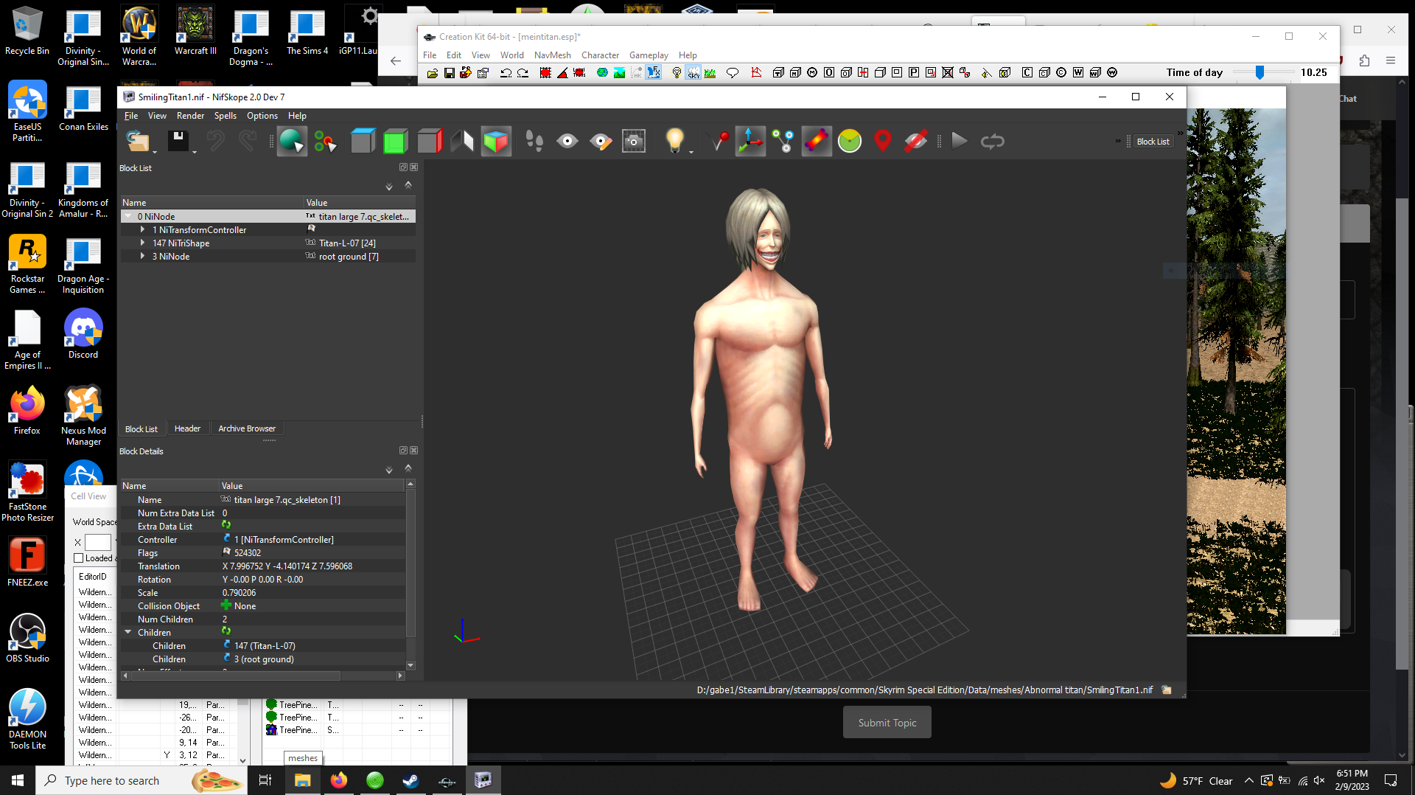Select the NifSkope object picking sphere tool
Viewport: 1415px width, 795px height.
292,141
